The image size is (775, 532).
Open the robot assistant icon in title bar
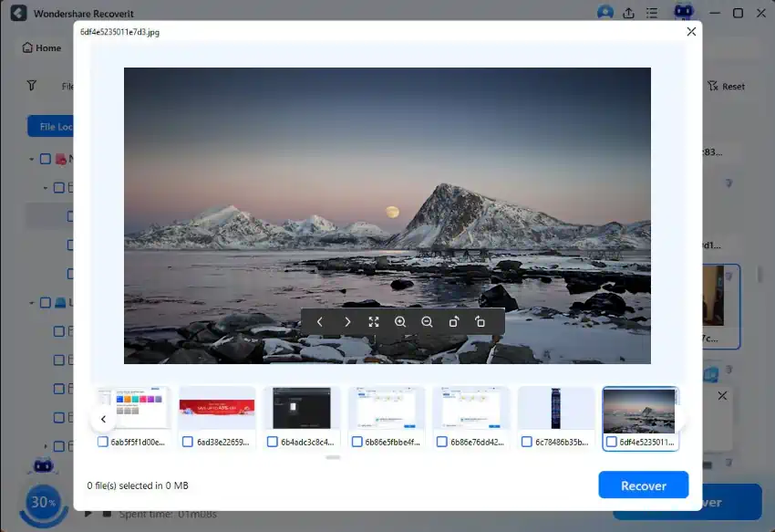pyautogui.click(x=684, y=12)
